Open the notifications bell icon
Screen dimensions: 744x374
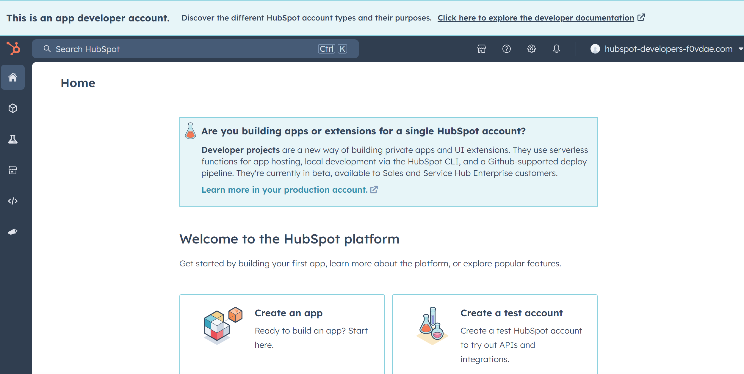(x=556, y=49)
